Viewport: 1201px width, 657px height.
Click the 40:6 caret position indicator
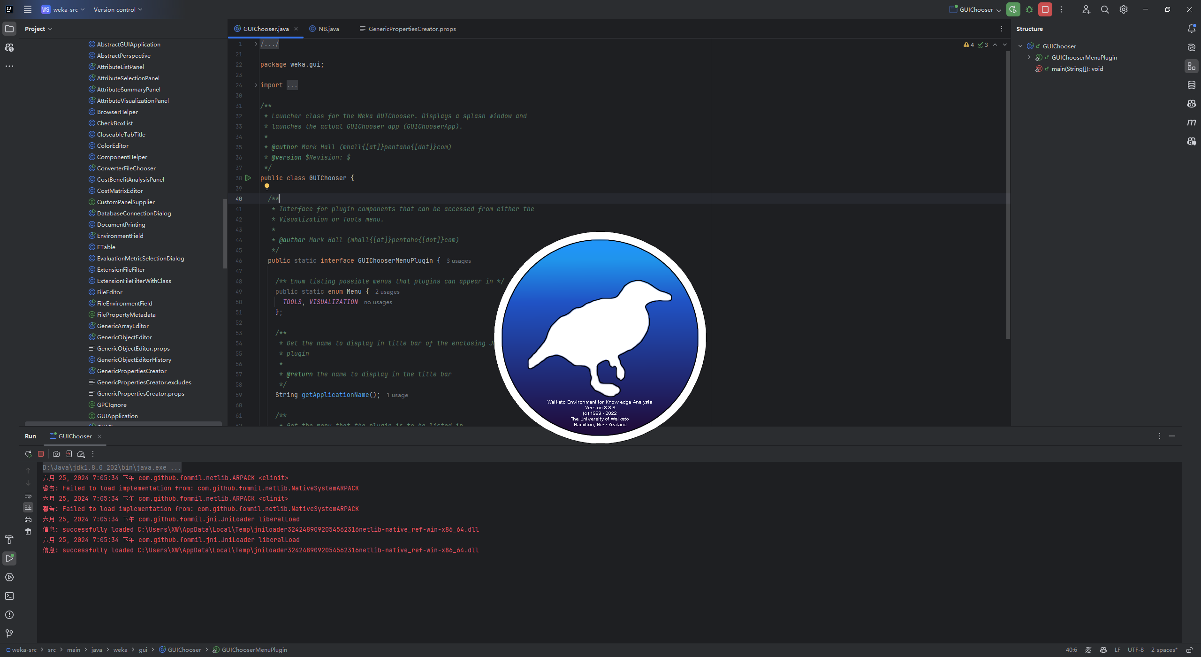click(x=1071, y=650)
